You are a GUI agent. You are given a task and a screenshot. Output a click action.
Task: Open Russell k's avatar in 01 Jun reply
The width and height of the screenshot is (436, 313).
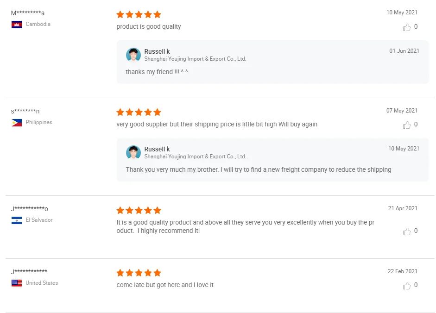133,55
